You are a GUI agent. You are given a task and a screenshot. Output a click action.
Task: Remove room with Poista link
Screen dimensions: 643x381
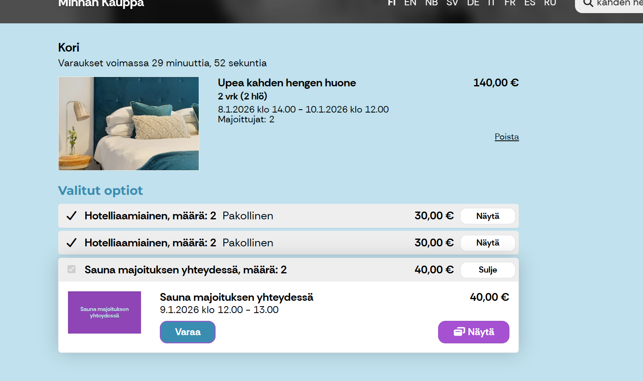[x=507, y=137]
